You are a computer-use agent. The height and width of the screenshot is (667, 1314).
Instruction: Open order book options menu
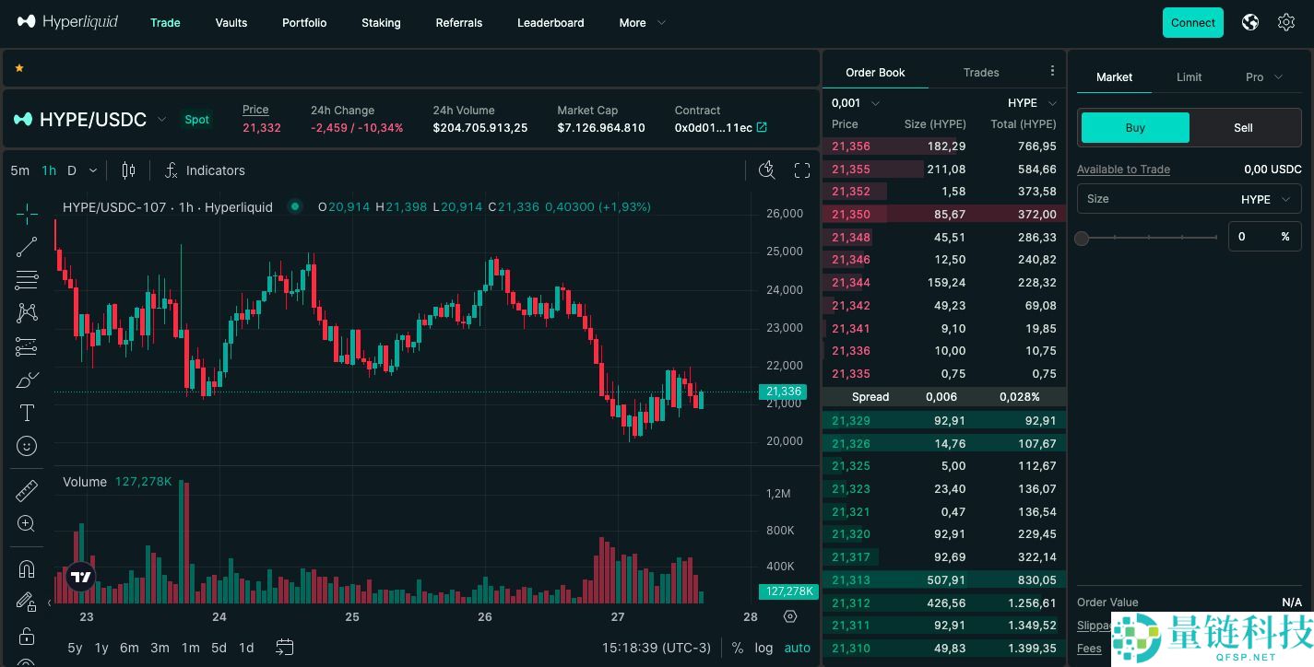pos(1052,71)
